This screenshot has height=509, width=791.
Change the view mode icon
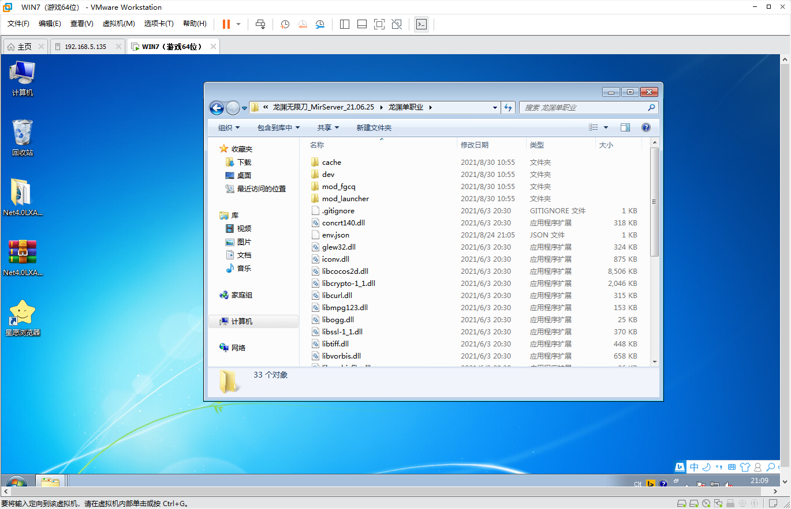click(x=593, y=127)
